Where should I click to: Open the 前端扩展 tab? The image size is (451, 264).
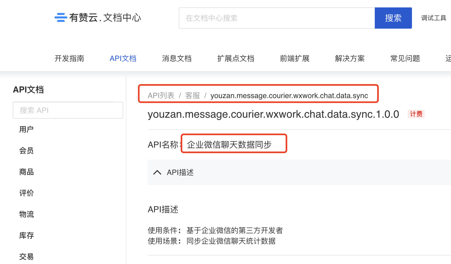295,58
